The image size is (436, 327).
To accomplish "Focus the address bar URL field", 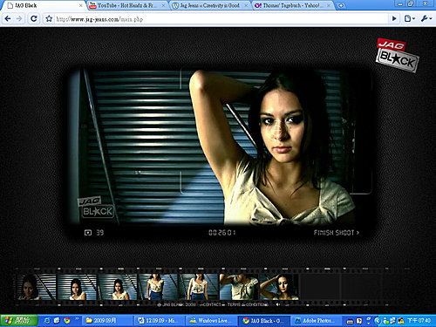I will point(221,19).
